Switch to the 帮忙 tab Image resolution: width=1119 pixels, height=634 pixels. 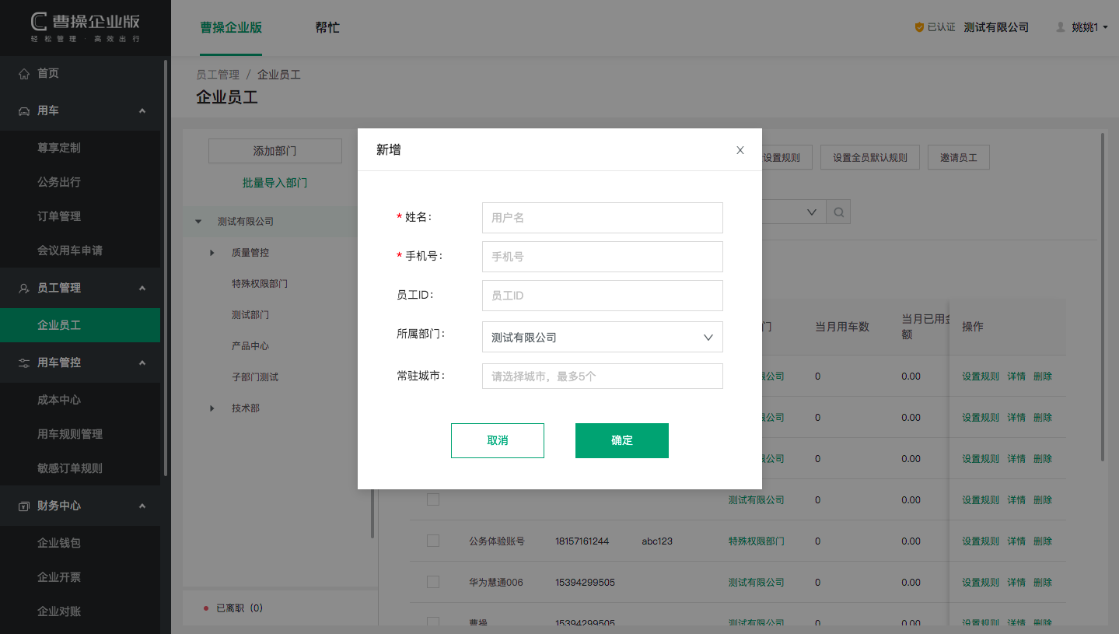(327, 27)
